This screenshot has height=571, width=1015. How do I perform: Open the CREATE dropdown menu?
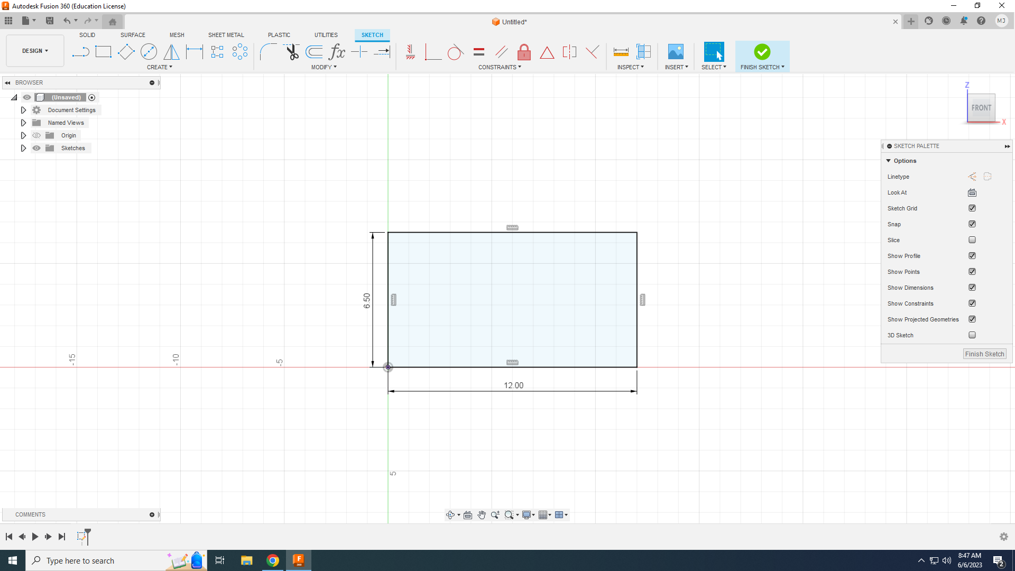pyautogui.click(x=160, y=67)
